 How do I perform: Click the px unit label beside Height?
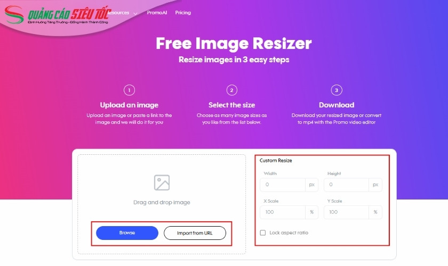375,185
